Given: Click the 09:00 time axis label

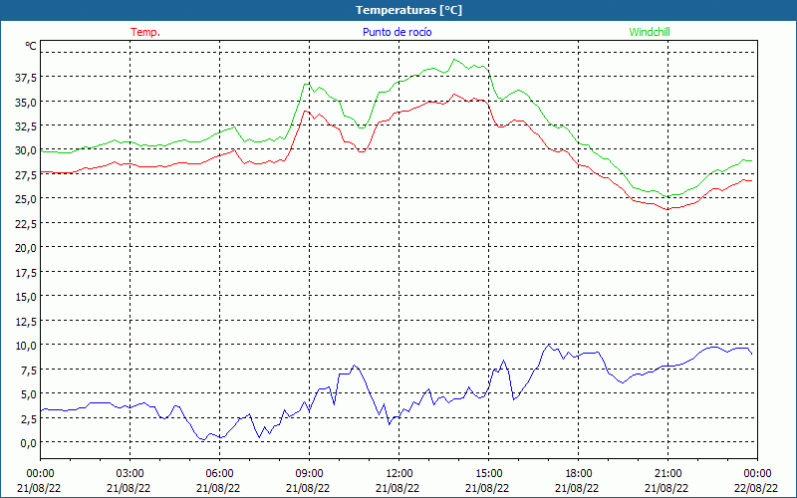Looking at the screenshot, I should (309, 473).
